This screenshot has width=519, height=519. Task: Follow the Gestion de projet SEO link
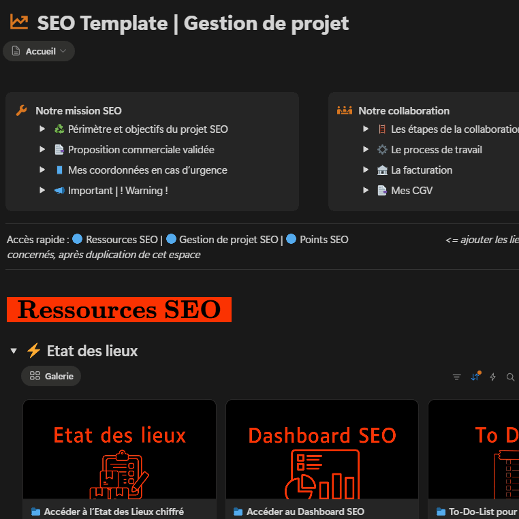pyautogui.click(x=228, y=240)
